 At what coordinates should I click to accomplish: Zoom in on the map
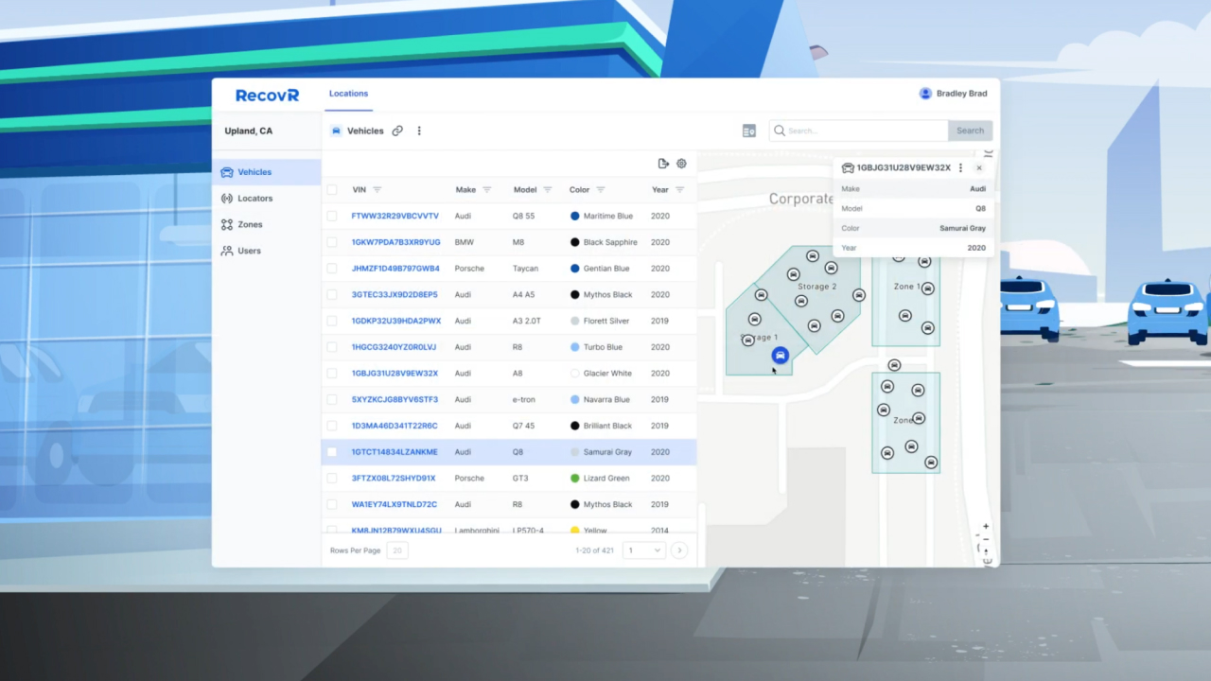tap(986, 527)
